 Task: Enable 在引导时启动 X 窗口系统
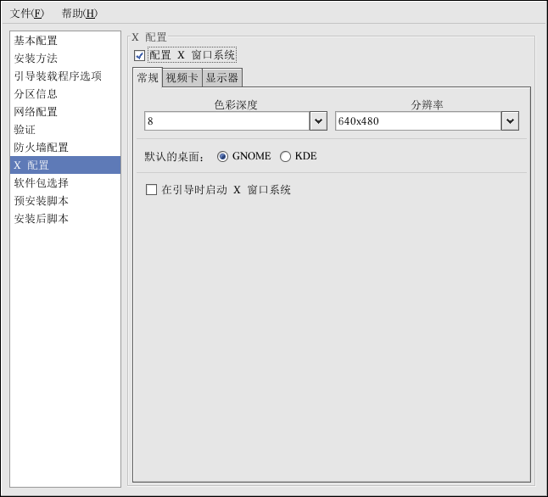coord(152,190)
